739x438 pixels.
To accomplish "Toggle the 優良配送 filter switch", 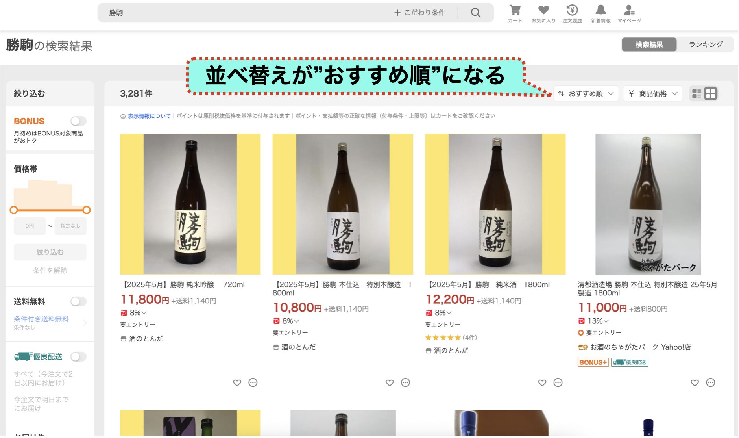I will [x=78, y=357].
